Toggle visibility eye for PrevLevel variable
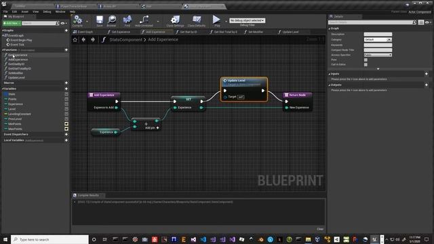Screen dimensions: 434x244 coord(66,119)
